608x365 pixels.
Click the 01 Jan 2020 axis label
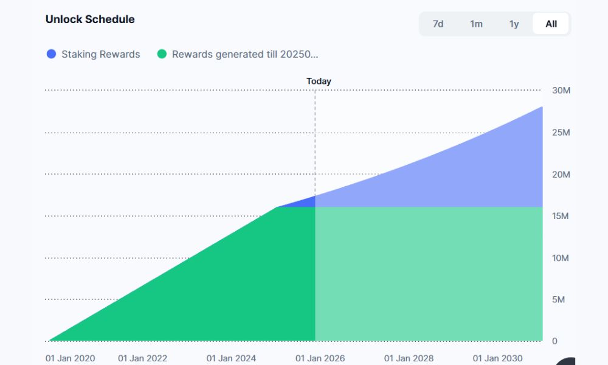71,358
